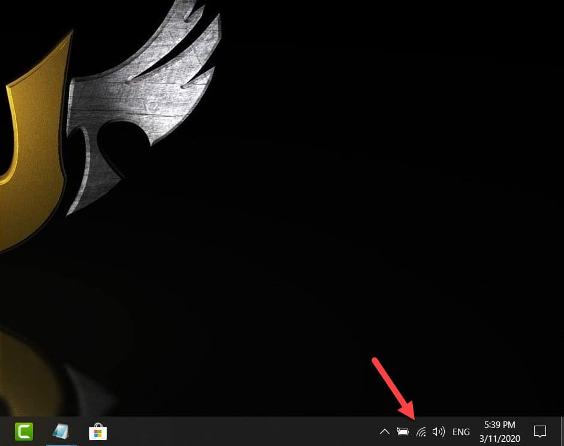The height and width of the screenshot is (446, 564).
Task: Open the Notepad-style app in the taskbar
Action: click(x=61, y=432)
